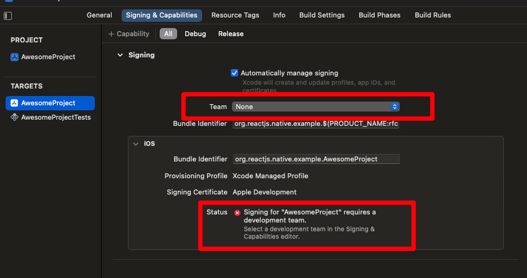Viewport: 527px width, 278px height.
Task: Open the Build Rules tab
Action: (433, 15)
